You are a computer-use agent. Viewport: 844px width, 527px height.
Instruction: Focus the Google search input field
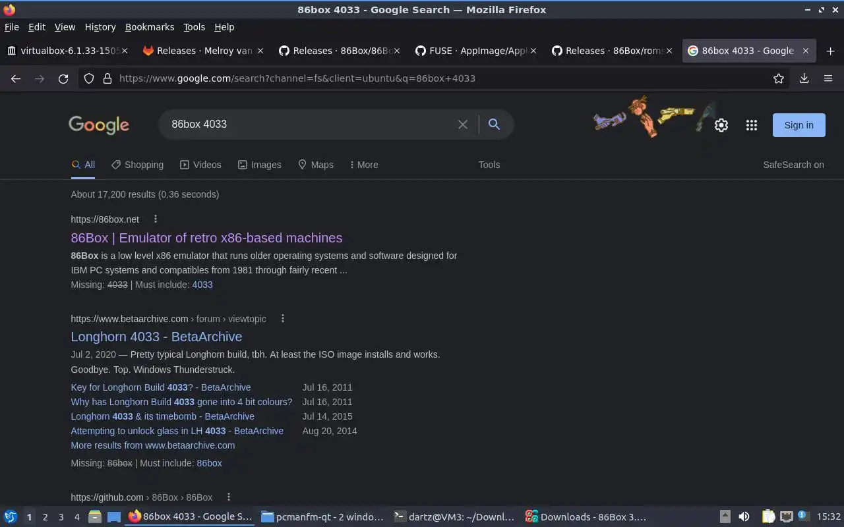(x=310, y=125)
